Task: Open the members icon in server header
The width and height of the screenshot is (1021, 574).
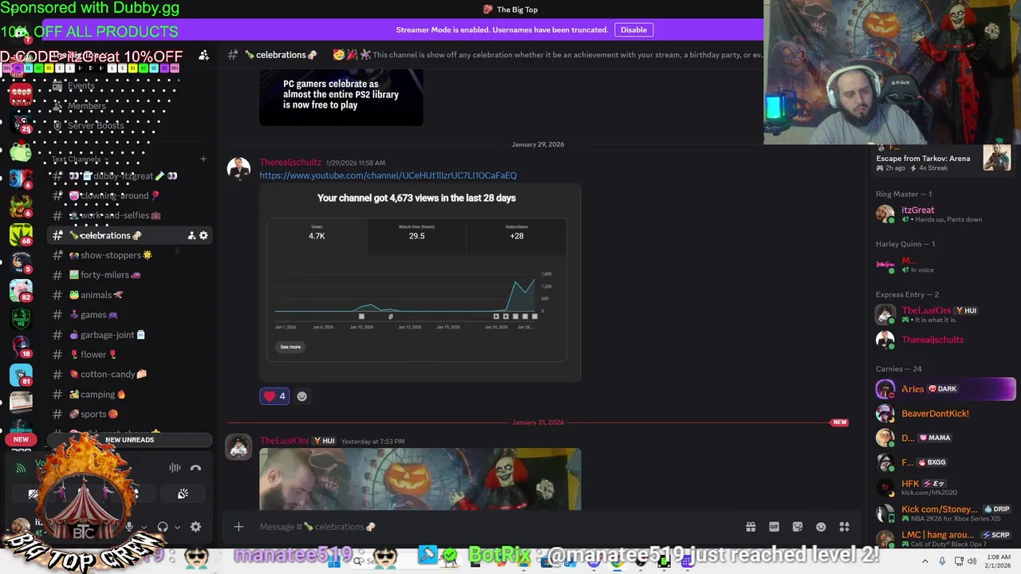Action: pos(204,55)
